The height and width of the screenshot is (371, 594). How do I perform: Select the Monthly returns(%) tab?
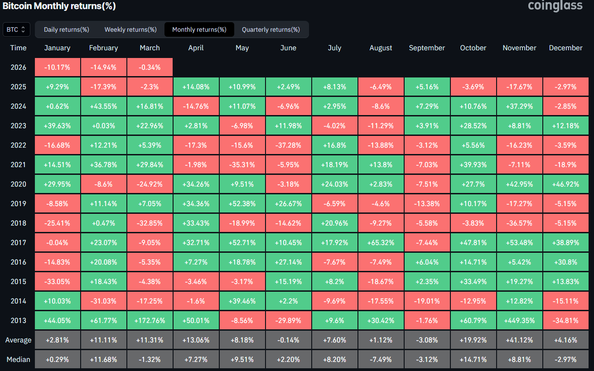[199, 29]
